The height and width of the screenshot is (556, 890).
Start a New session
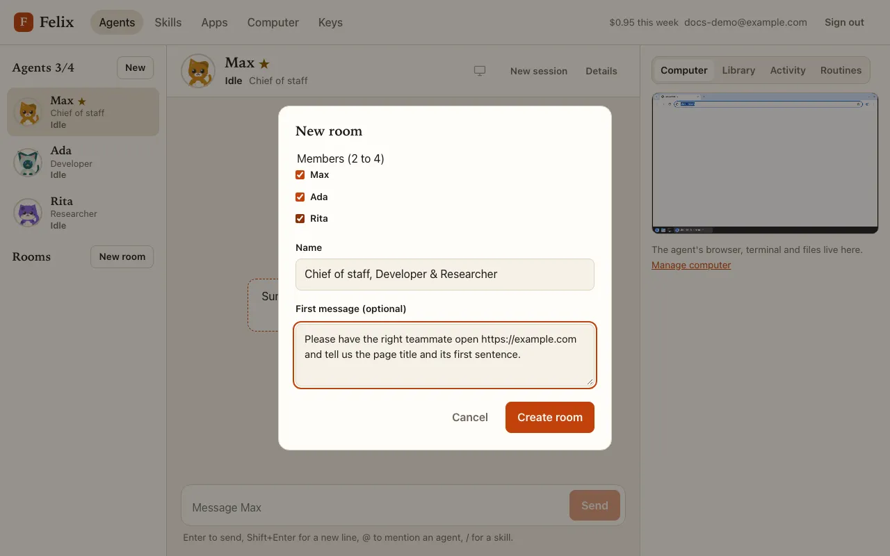[x=539, y=71]
